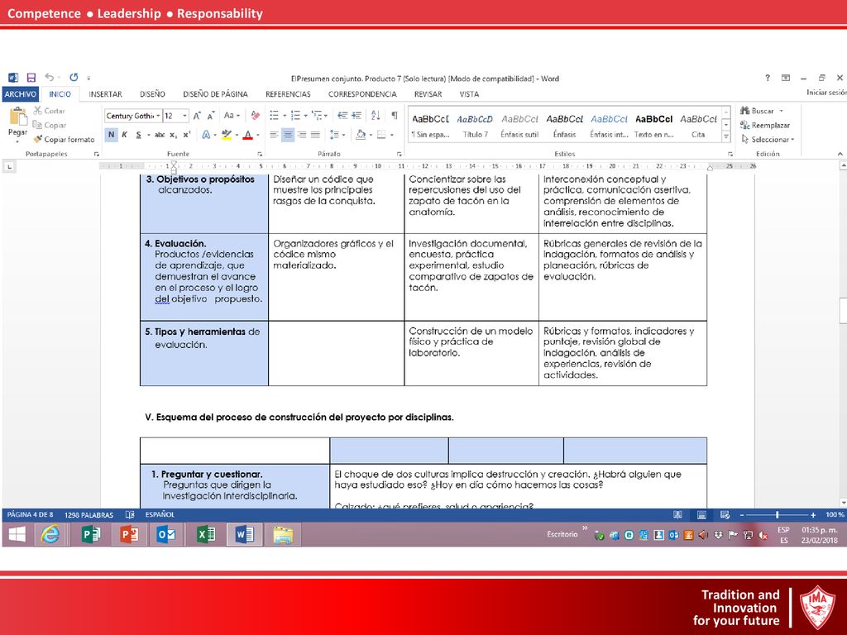Apply superscript formatting

point(187,135)
